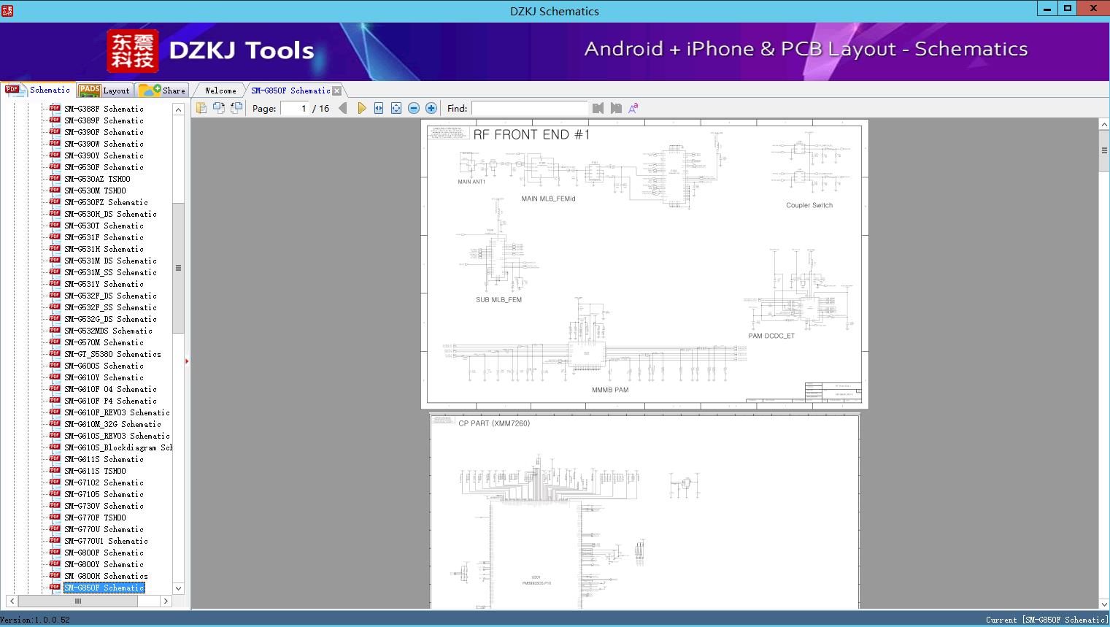Click the tree horizontal scroll right arrow
The height and width of the screenshot is (627, 1110).
(166, 601)
